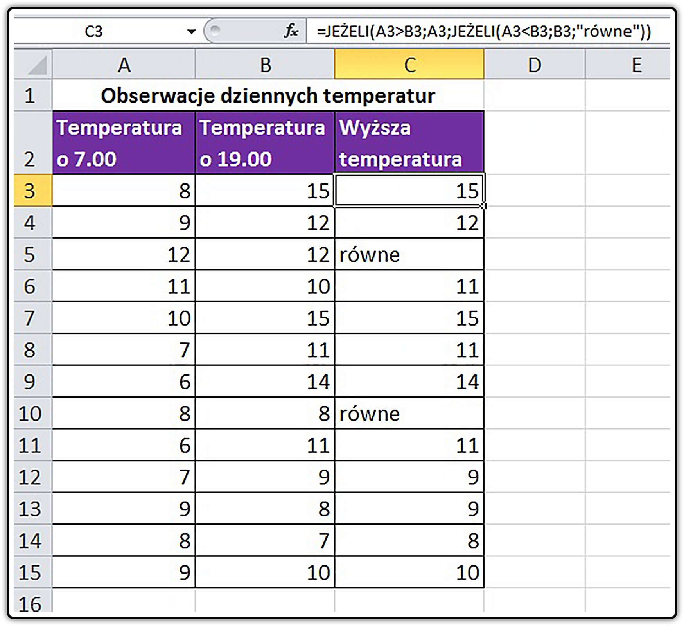Click cell A9 with value 6
Screen dimensions: 684x626
click(124, 381)
